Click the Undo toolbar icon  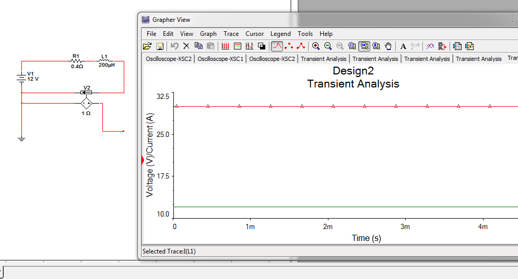click(x=174, y=46)
